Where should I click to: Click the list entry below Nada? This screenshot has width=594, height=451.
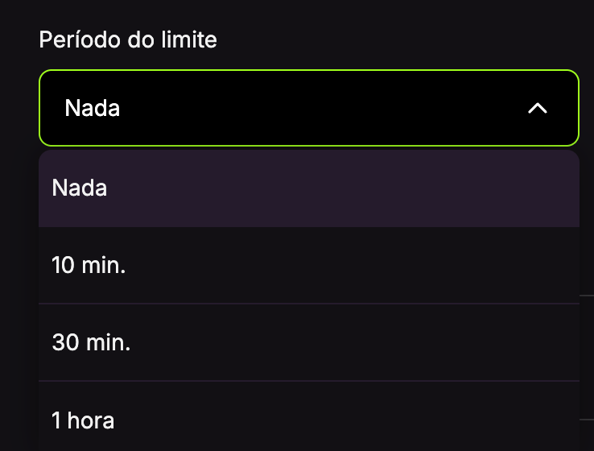pos(308,265)
